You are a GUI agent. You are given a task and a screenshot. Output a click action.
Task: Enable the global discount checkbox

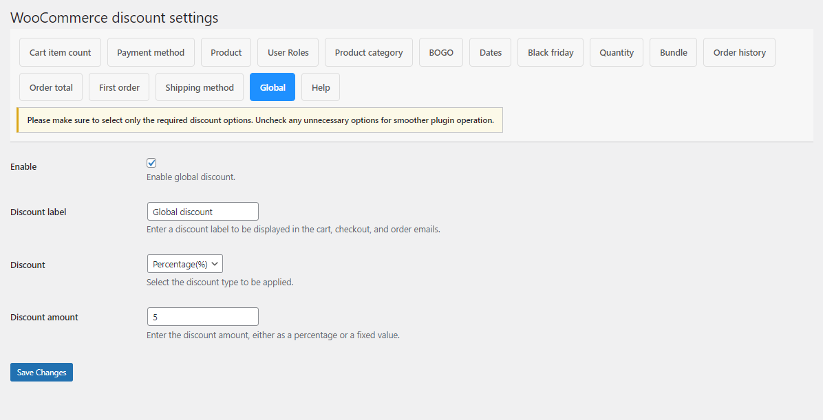[x=151, y=163]
